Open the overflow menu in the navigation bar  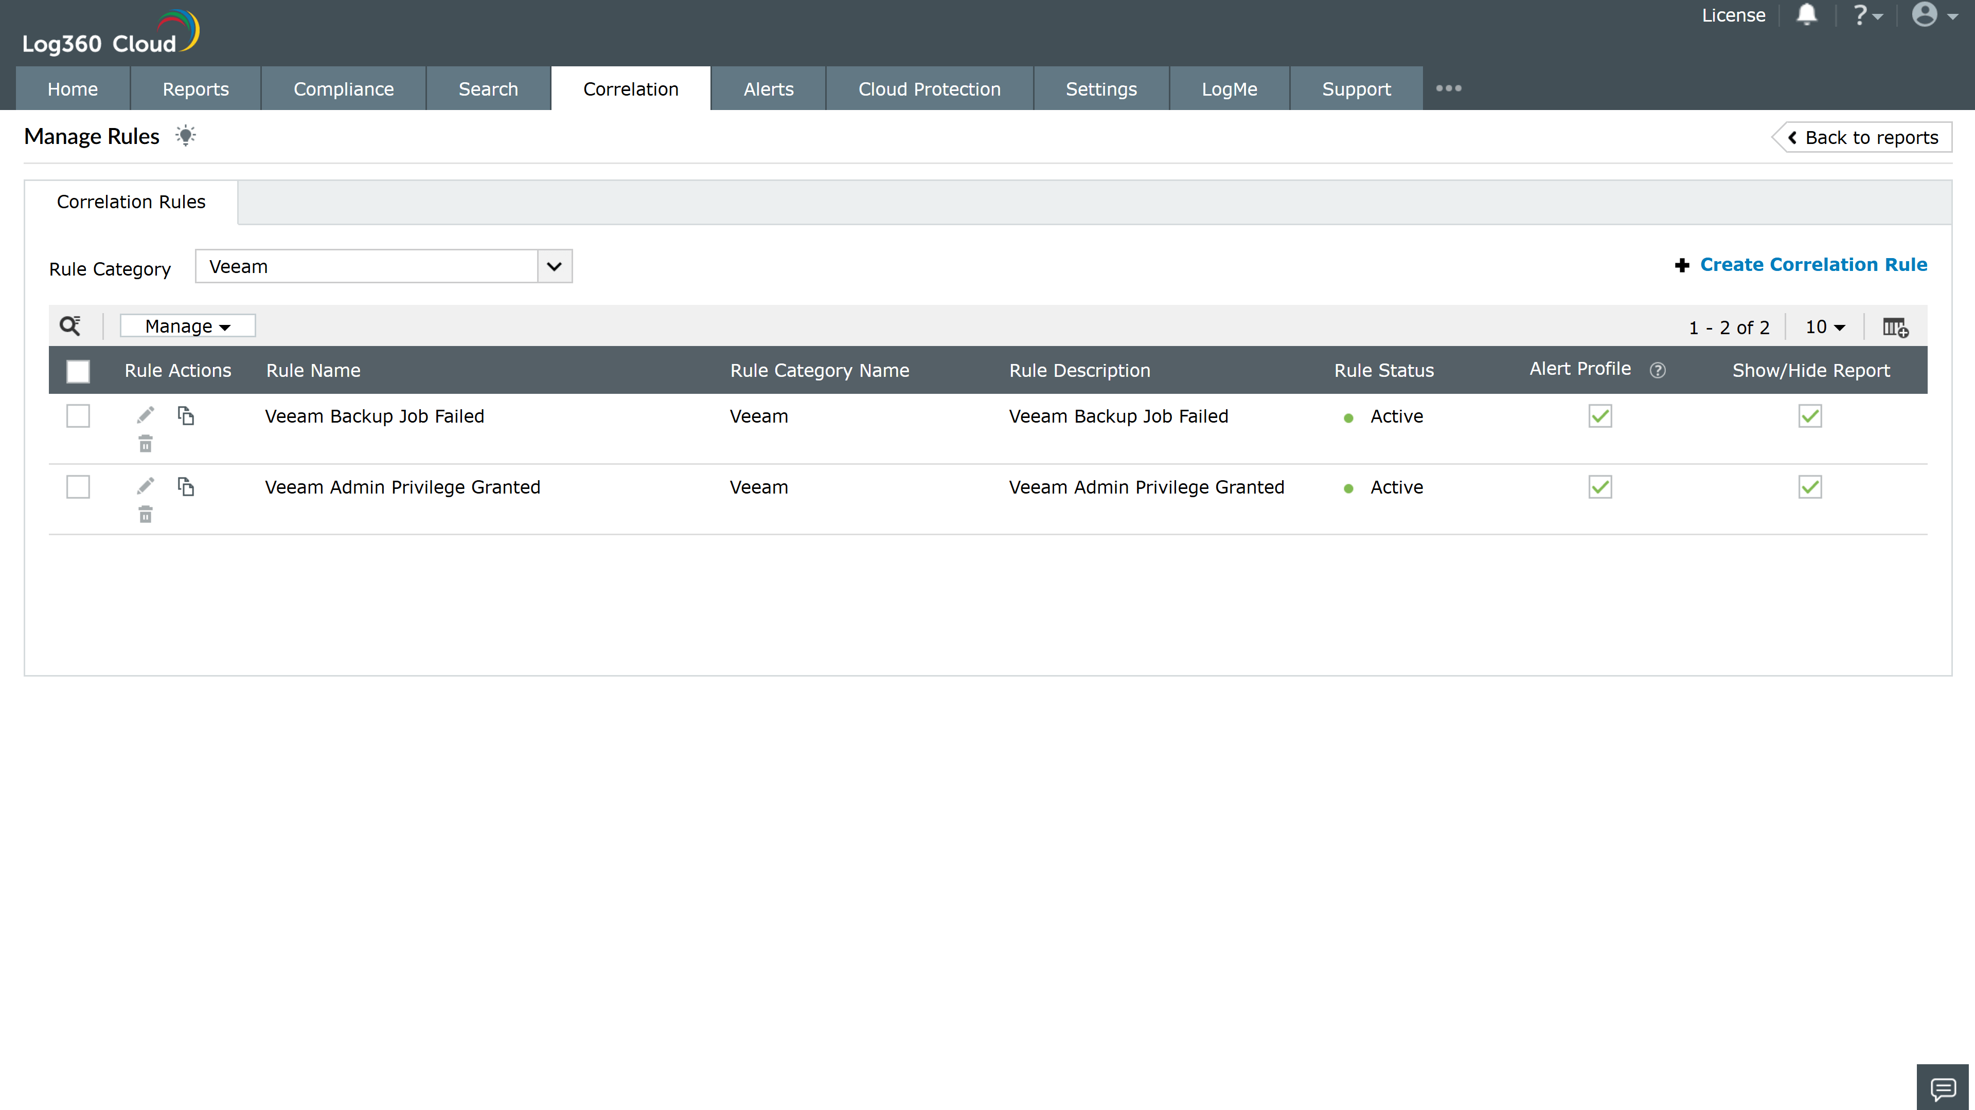(x=1449, y=88)
